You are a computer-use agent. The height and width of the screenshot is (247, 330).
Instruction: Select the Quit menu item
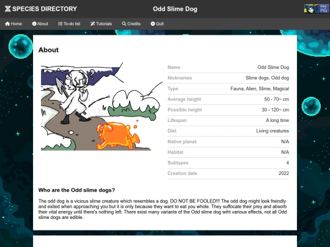[x=157, y=24]
